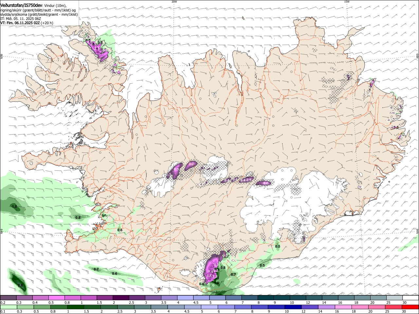419x314 pixels.
Task: Select the upper legend swatch starting at 0.5
Action: point(56,298)
